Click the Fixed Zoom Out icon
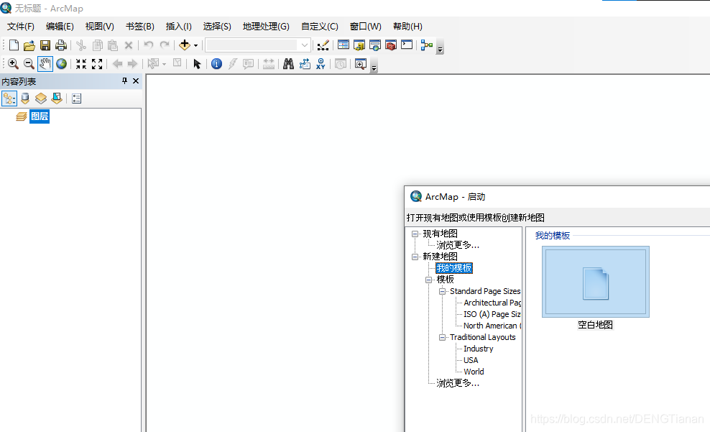The image size is (710, 432). (x=97, y=64)
